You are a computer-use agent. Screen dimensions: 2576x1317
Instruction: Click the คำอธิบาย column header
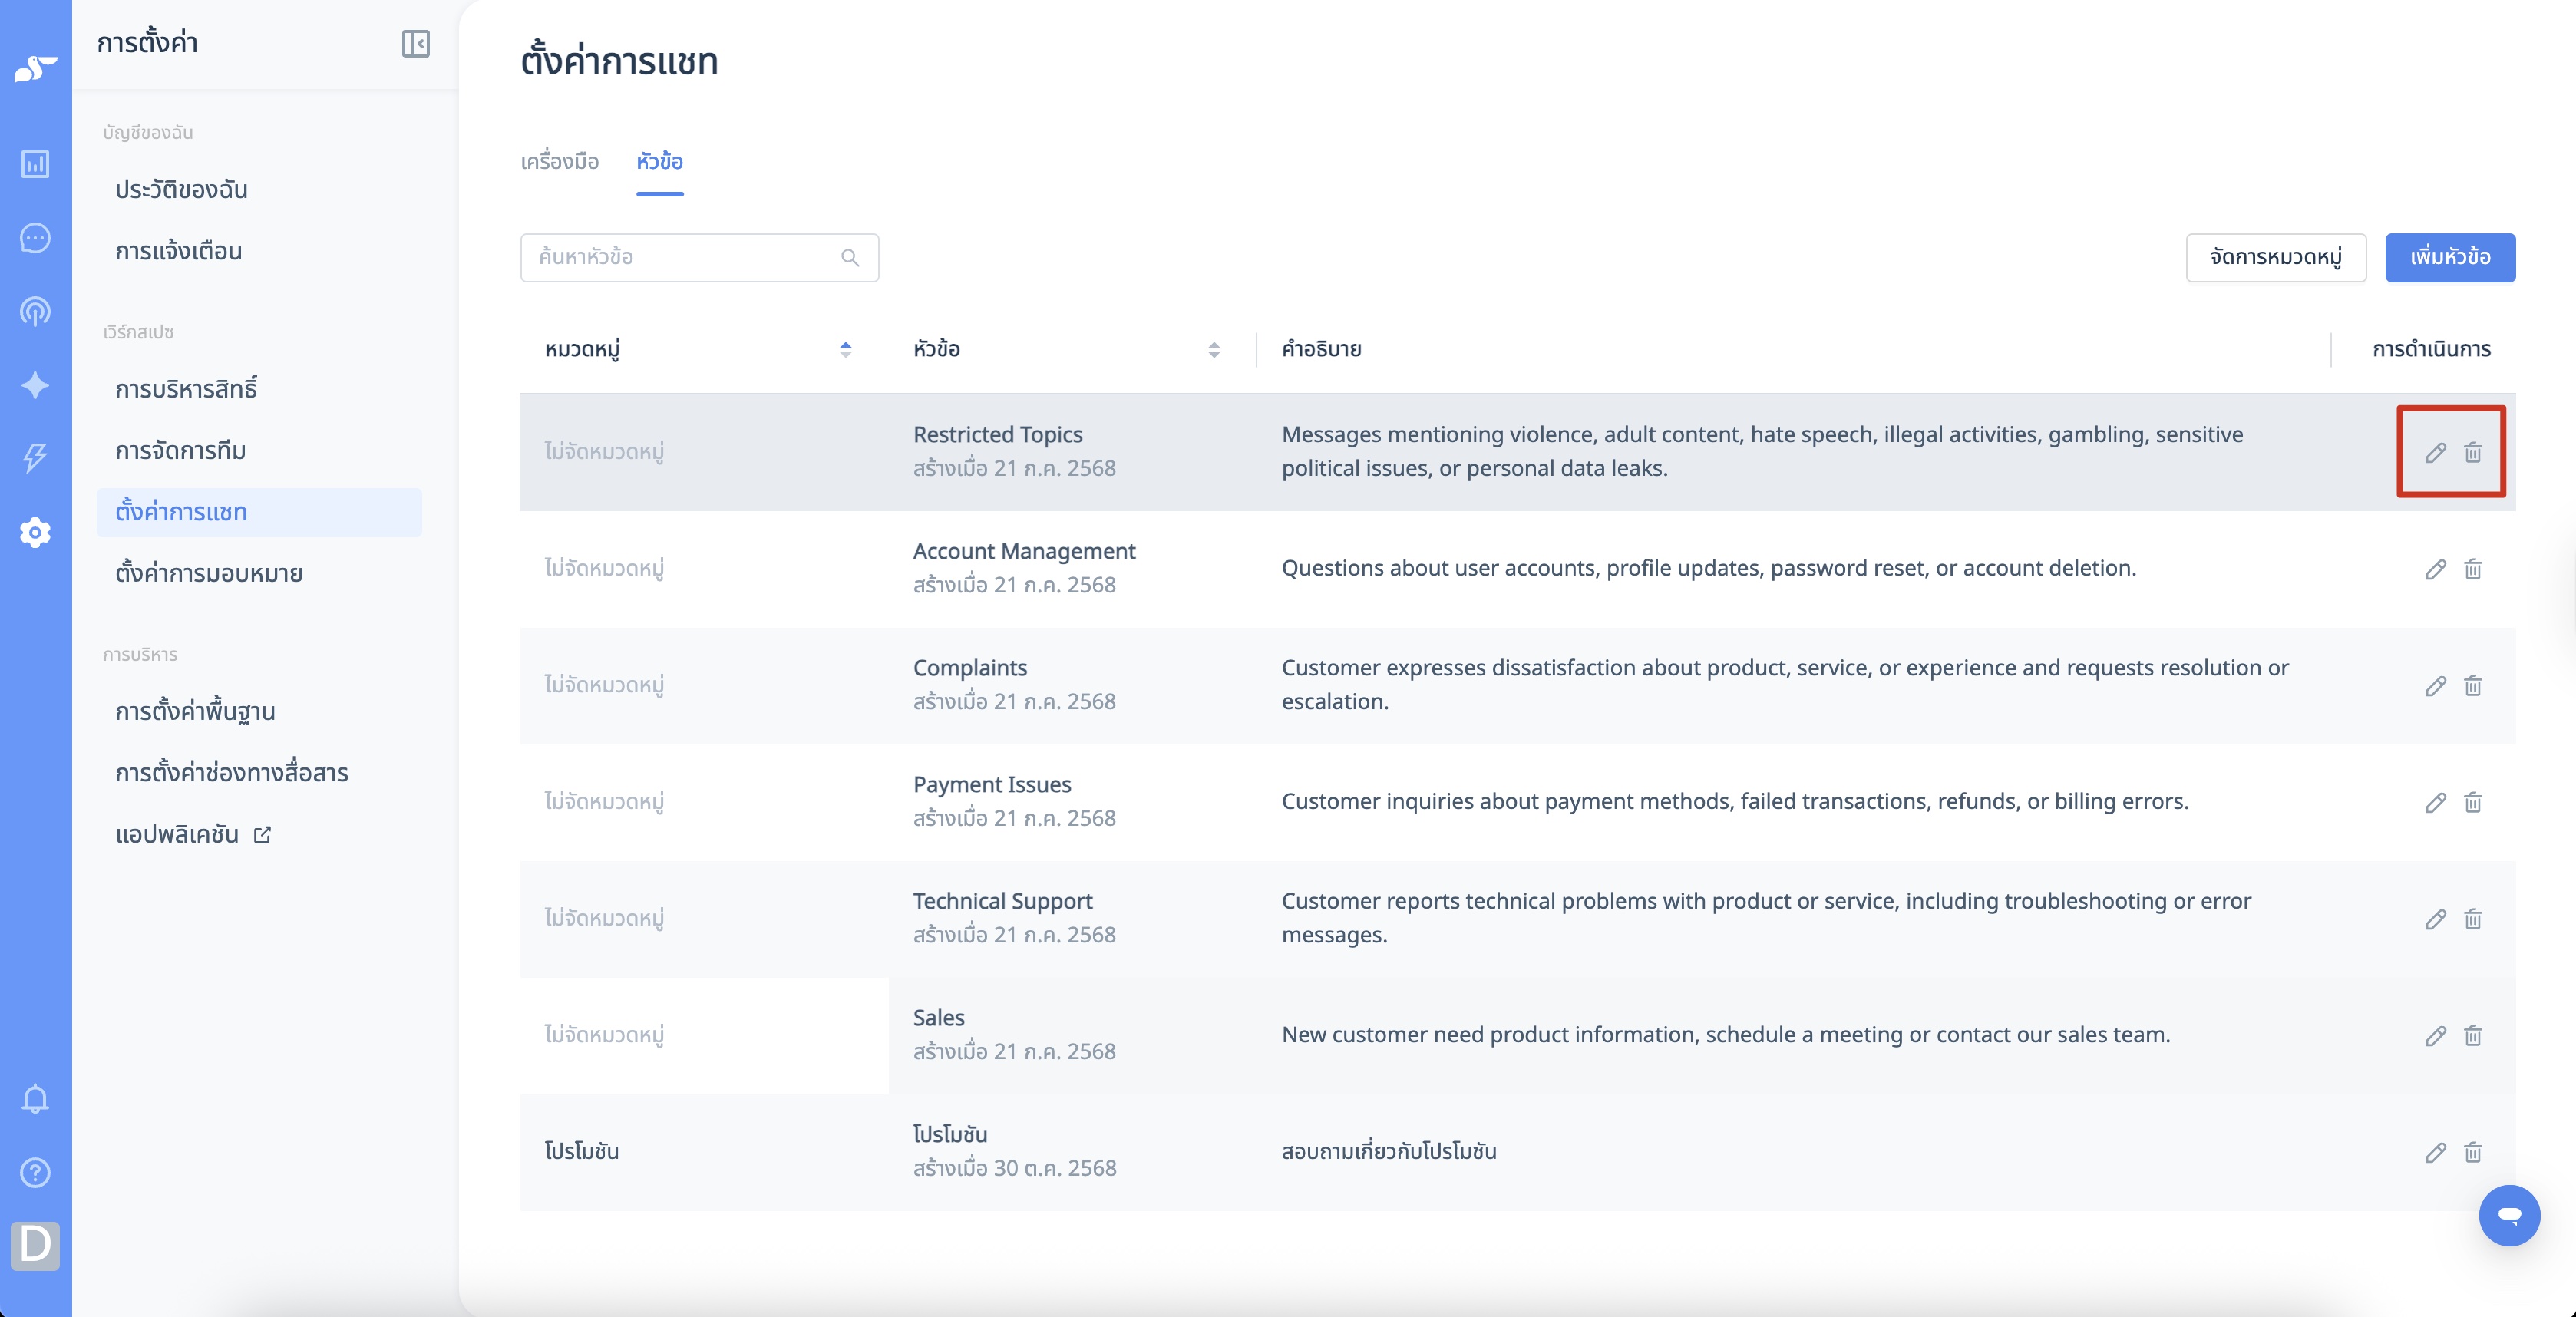pos(1322,349)
